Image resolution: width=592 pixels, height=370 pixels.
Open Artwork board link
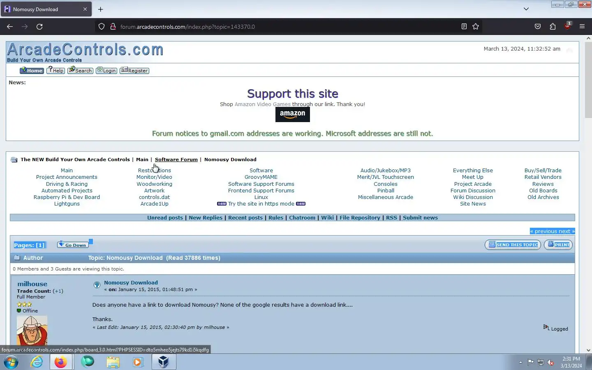click(x=154, y=190)
